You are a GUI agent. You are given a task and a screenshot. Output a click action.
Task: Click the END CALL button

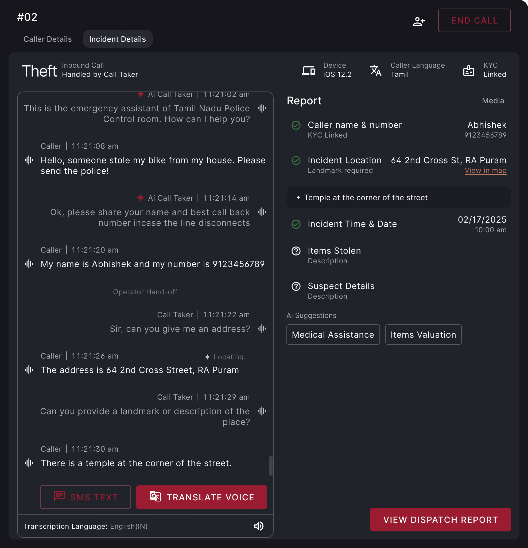pos(474,20)
